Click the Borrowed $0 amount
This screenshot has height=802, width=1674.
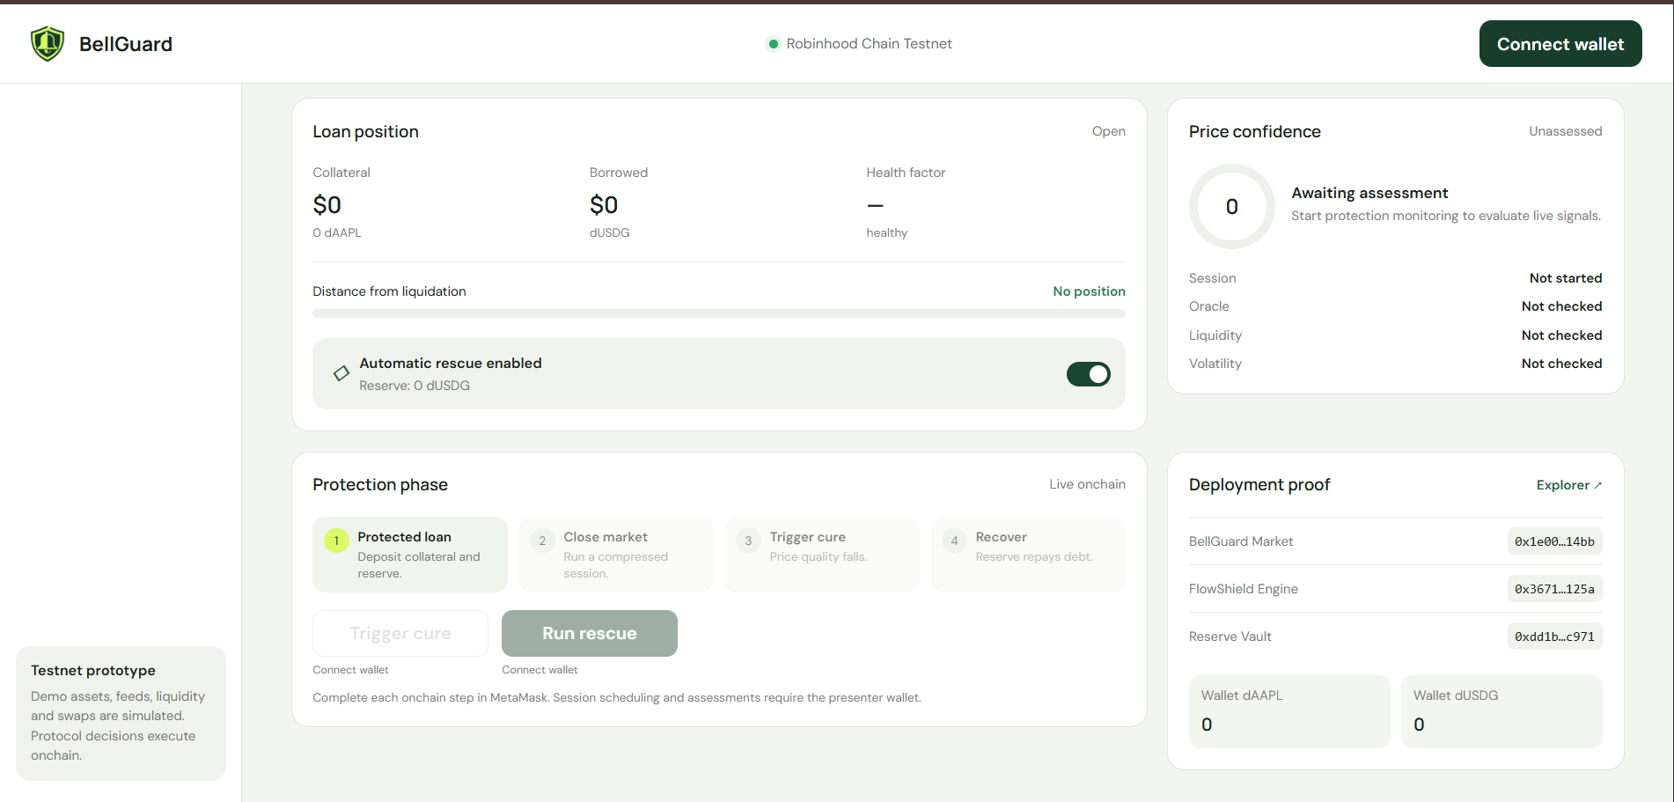pos(604,205)
